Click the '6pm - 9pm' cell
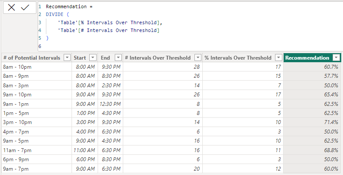Screen dimensions: 343x175 (36, 159)
